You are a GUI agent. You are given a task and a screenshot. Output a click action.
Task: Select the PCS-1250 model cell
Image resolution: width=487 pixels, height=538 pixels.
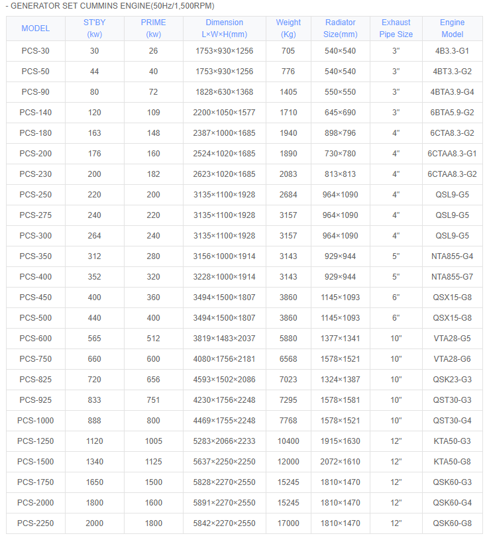click(36, 441)
